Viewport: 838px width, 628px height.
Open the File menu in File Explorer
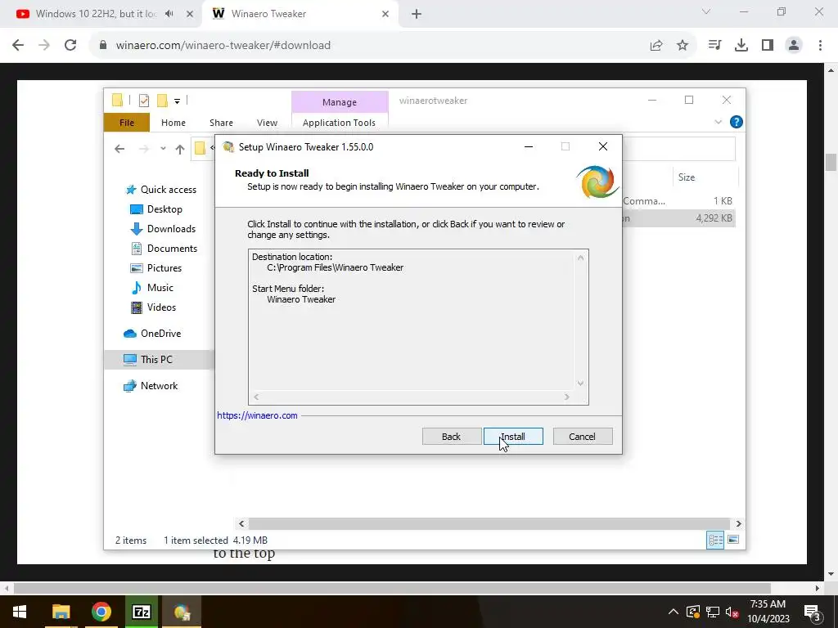(127, 123)
